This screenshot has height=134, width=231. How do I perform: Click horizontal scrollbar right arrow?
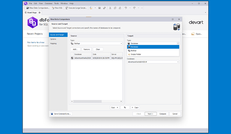[121, 101]
